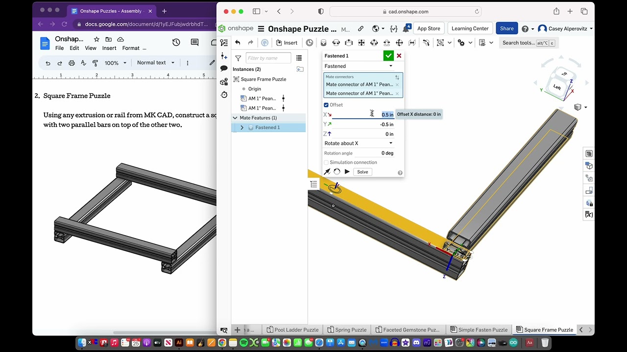Select the first AM 1" Pean... instance
Screen dimensions: 627x352
[262, 98]
